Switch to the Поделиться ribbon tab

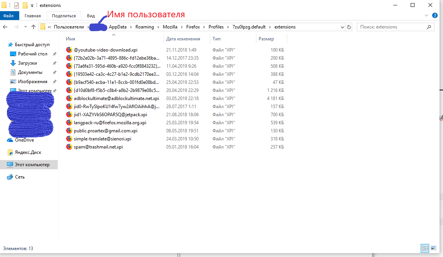[64, 16]
